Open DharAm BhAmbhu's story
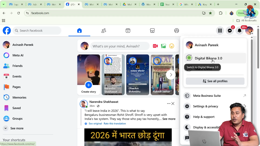260x146 pixels. (138, 75)
